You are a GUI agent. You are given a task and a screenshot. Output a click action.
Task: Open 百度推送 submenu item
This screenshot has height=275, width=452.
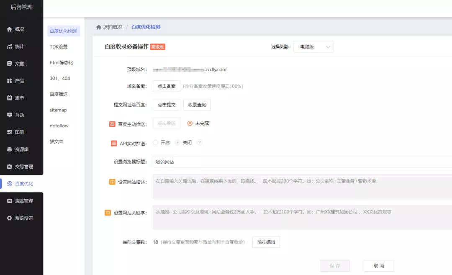[x=59, y=94]
